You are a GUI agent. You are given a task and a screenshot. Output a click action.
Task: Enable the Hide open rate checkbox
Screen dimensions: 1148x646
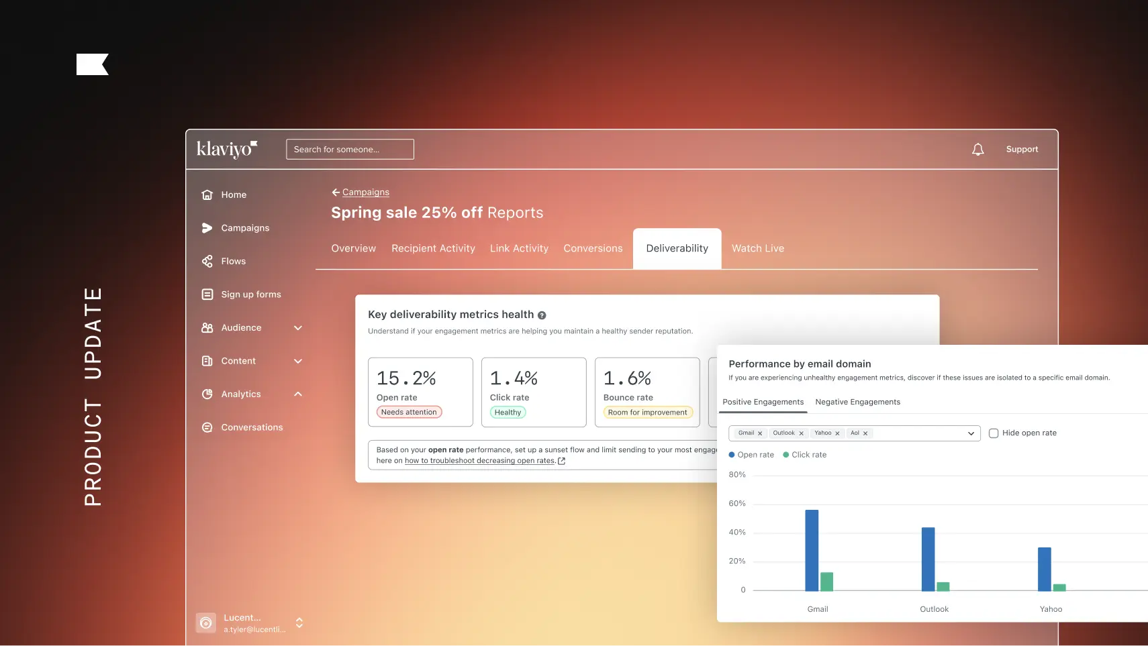point(994,433)
